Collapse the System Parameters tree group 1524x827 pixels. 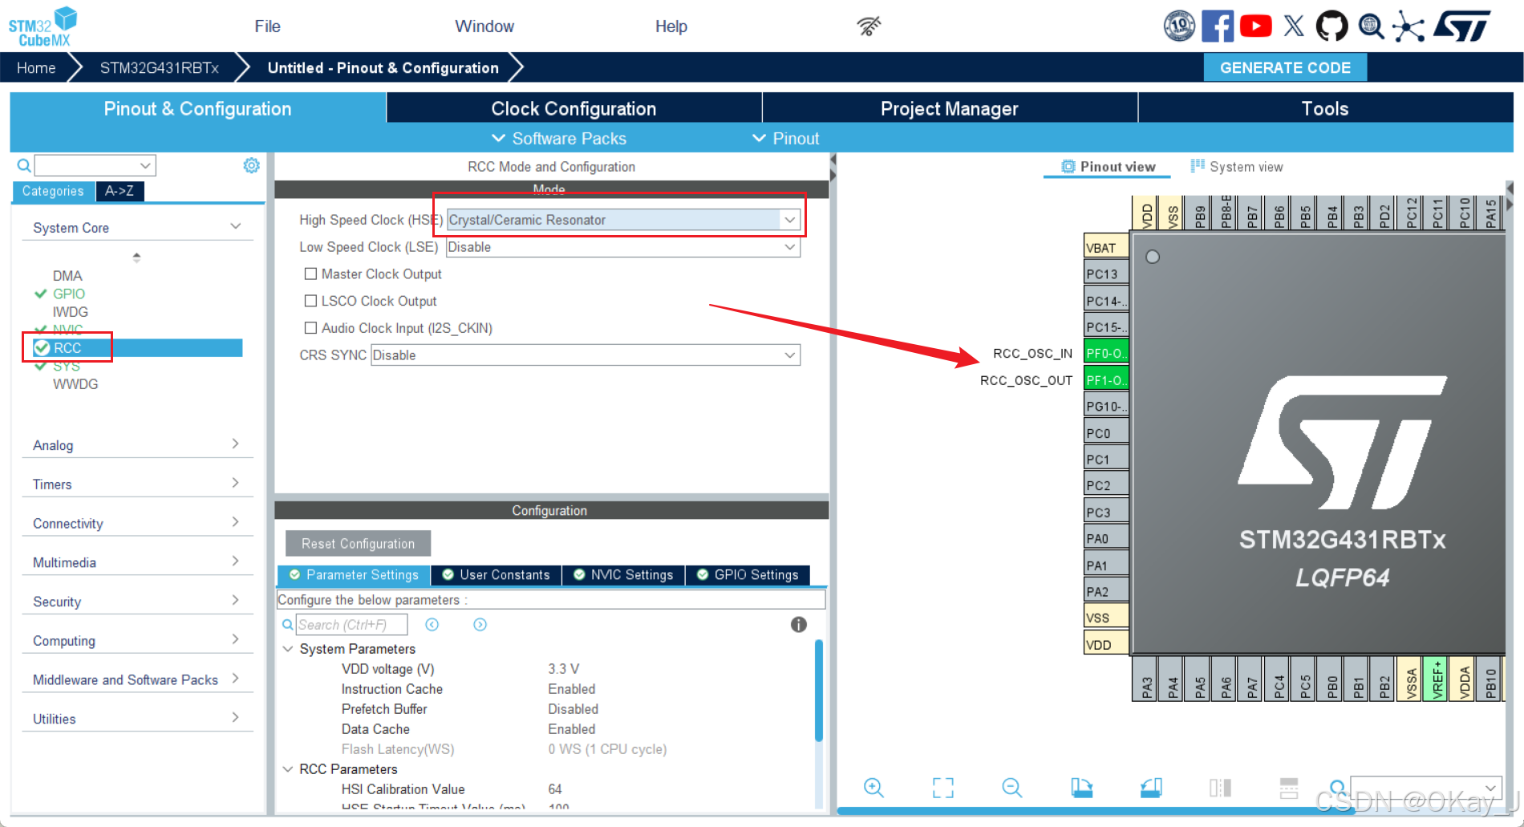[288, 648]
